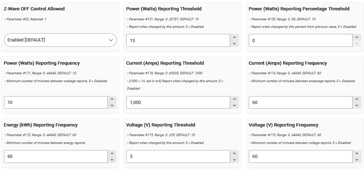The width and height of the screenshot is (364, 169).
Task: Increment Power (Watts) Reporting Frequency
Action: click(x=112, y=99)
